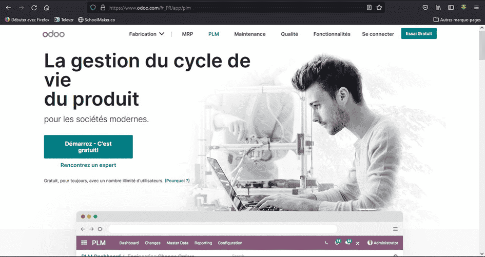The width and height of the screenshot is (485, 257).
Task: Click Démarrez - C'est gratuit! button
Action: [88, 147]
